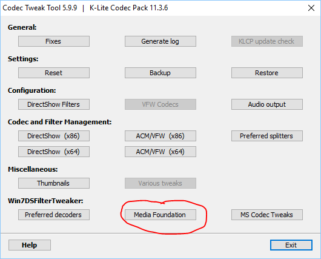Open ACM/VFW (x86) codec management
This screenshot has height=259, width=321.
pos(160,136)
